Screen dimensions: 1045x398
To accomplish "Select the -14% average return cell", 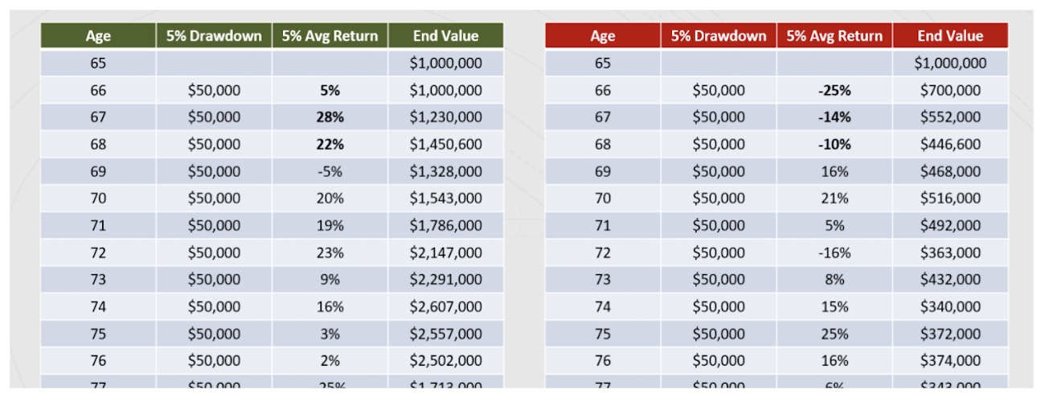I will pyautogui.click(x=834, y=117).
